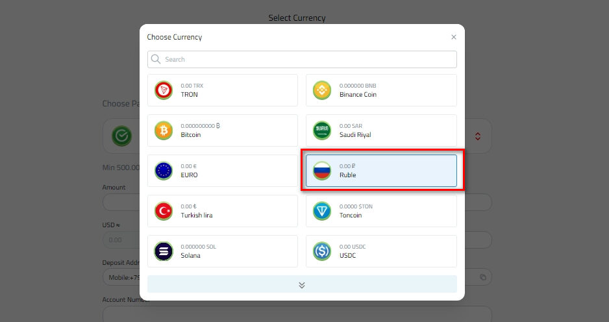The image size is (609, 322).
Task: Click the Solana label
Action: point(190,256)
